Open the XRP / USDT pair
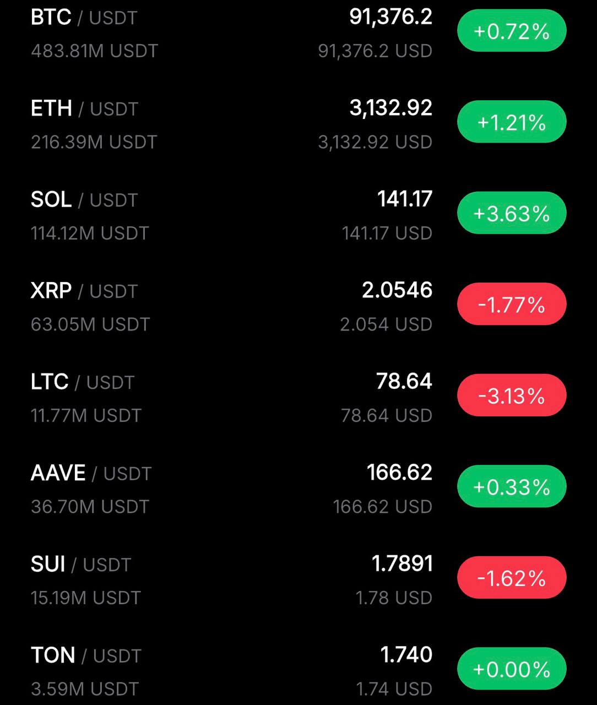The height and width of the screenshot is (705, 597). (x=84, y=291)
